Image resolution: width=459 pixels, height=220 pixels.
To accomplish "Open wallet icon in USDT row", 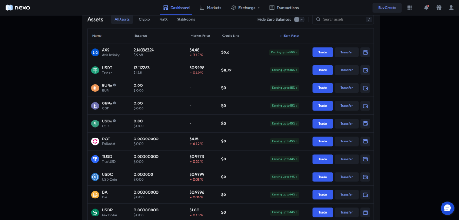I will tap(365, 70).
